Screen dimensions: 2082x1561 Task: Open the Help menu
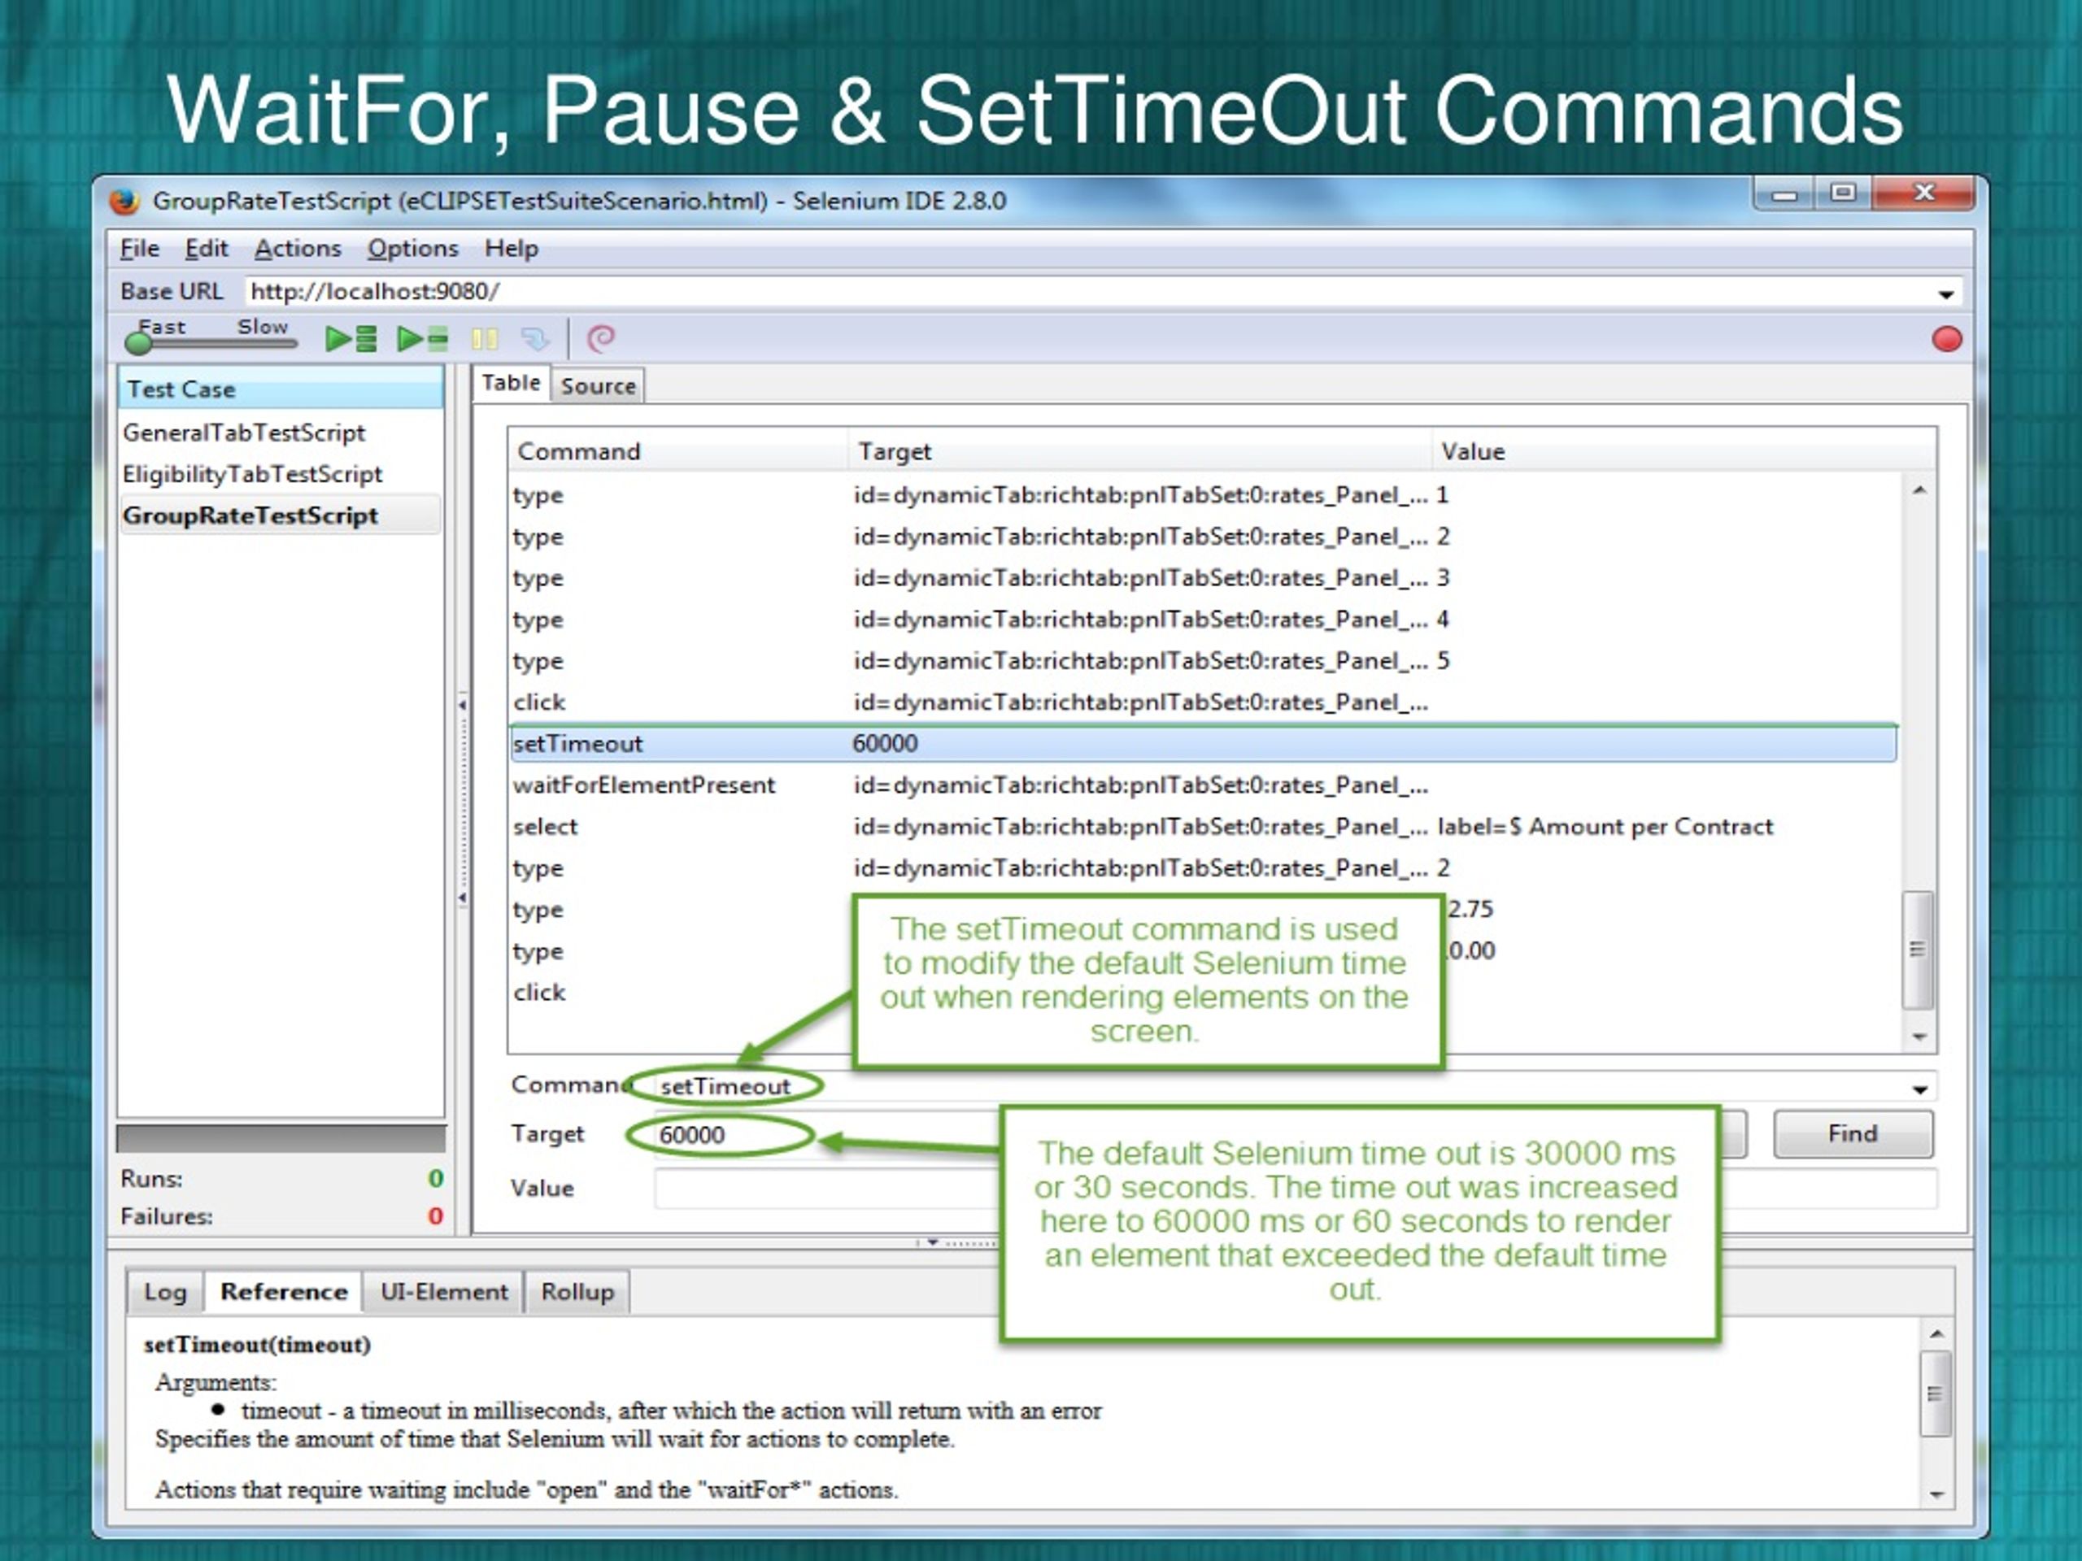pos(511,249)
